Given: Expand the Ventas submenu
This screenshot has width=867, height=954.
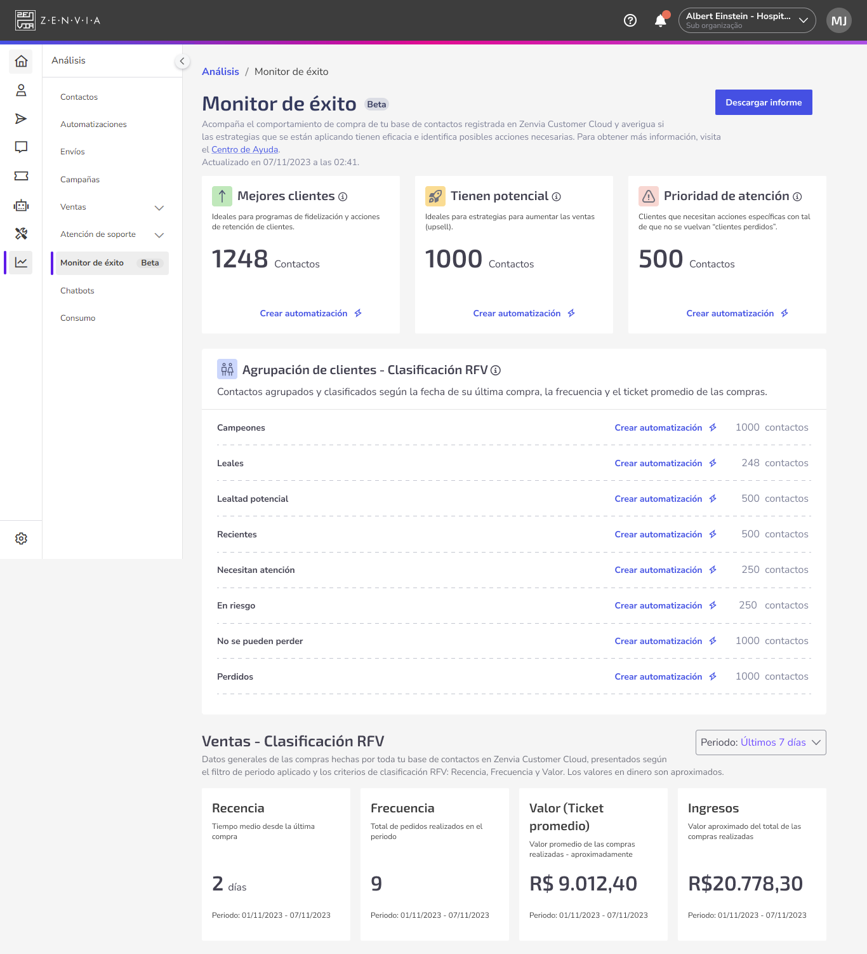Looking at the screenshot, I should click(x=159, y=208).
